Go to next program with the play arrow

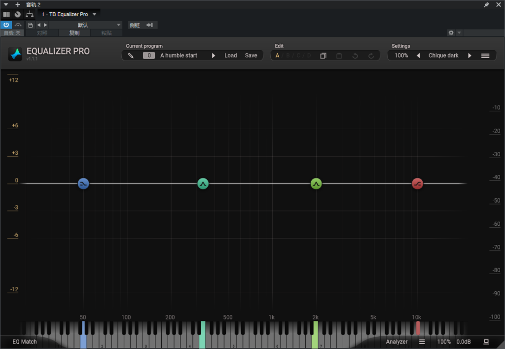213,55
